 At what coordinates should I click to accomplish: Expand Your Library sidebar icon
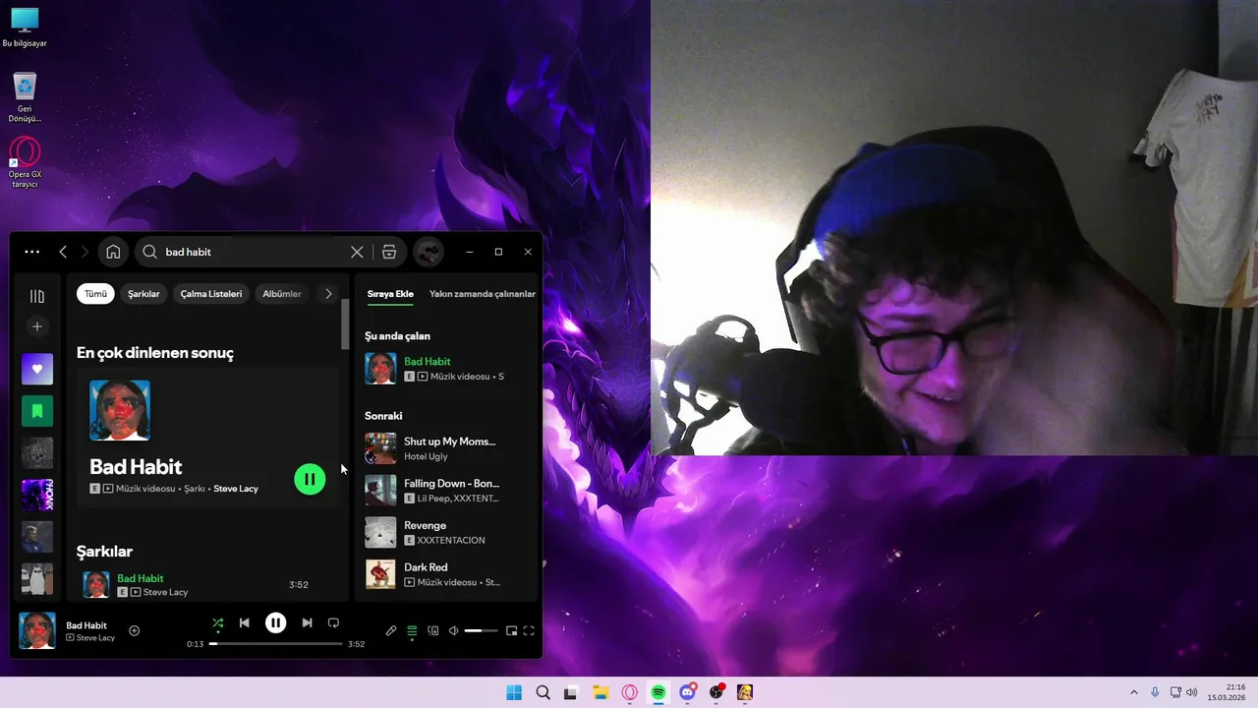pyautogui.click(x=37, y=296)
